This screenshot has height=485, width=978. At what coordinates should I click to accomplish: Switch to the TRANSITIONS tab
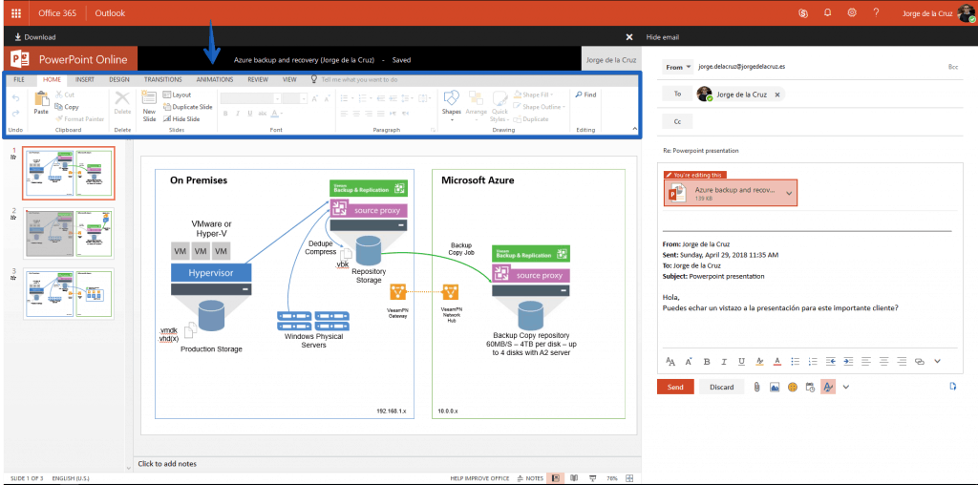tap(162, 80)
